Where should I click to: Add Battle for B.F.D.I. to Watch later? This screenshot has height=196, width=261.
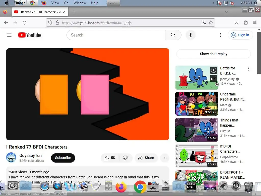coord(214,70)
